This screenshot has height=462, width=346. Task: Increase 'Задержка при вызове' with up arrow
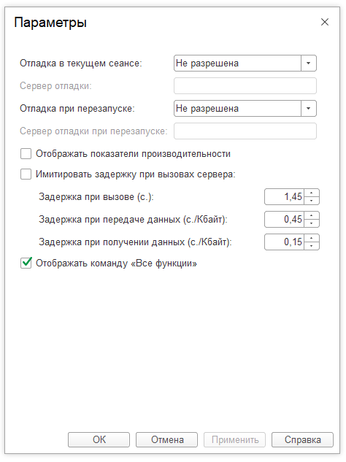point(312,193)
